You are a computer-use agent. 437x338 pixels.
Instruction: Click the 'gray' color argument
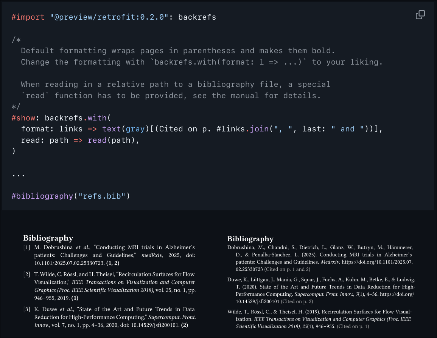(x=135, y=129)
